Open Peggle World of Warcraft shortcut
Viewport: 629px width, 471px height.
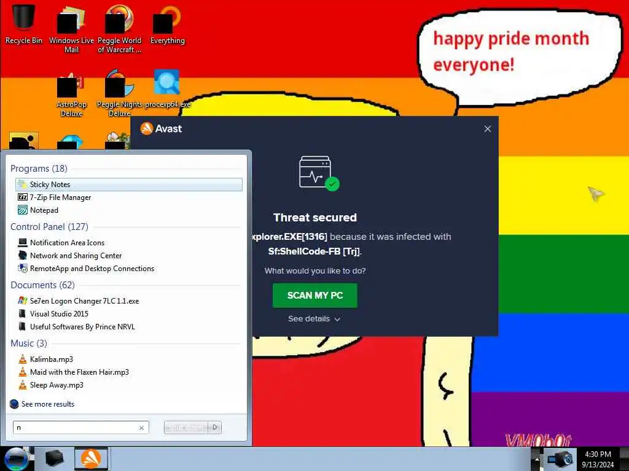pyautogui.click(x=119, y=29)
